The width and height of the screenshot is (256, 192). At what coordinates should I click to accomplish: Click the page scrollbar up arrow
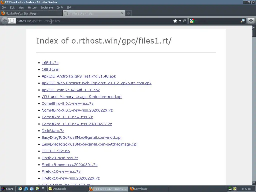click(254, 27)
